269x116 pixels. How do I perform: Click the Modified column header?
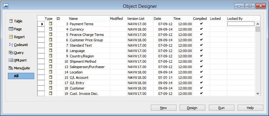(x=118, y=19)
